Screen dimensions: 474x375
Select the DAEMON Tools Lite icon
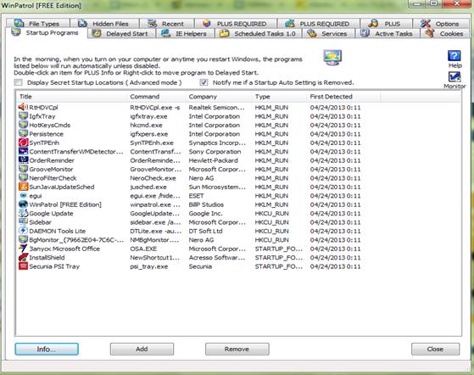tap(23, 231)
